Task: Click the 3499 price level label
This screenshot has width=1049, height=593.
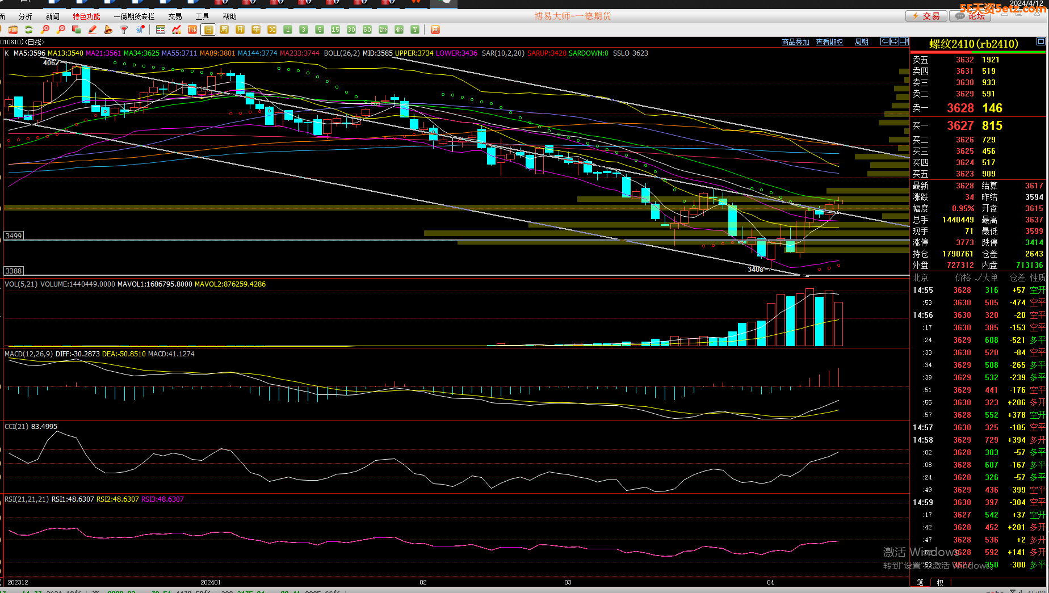Action: (x=14, y=235)
